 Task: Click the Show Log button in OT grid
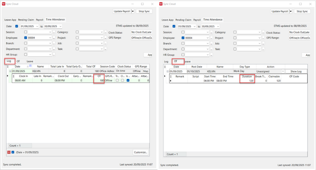pos(296,71)
